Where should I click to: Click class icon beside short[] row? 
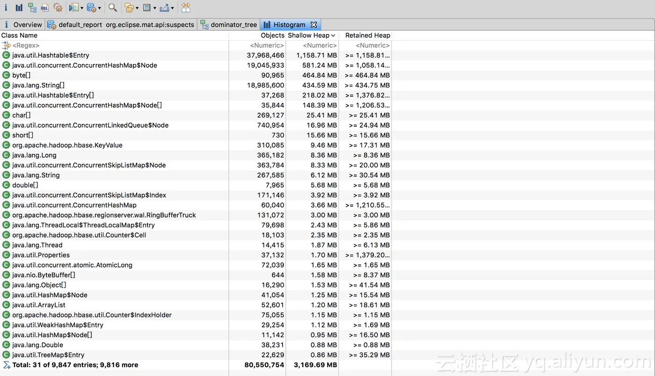pos(6,135)
